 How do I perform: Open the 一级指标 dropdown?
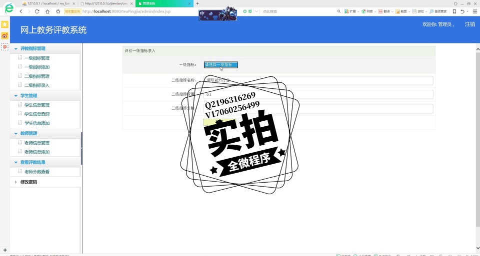220,65
